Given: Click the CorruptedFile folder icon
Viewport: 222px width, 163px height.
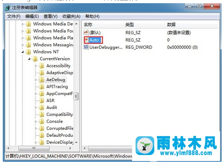Looking at the screenshot, I should (x=42, y=129).
